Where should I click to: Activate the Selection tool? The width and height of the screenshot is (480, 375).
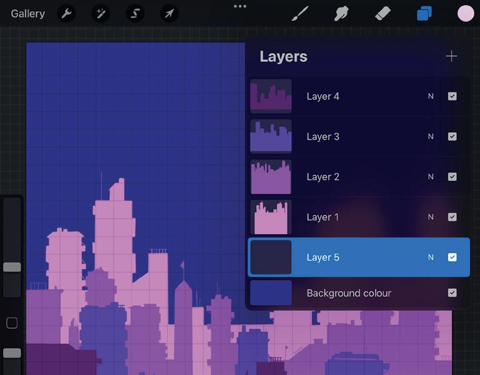(135, 14)
